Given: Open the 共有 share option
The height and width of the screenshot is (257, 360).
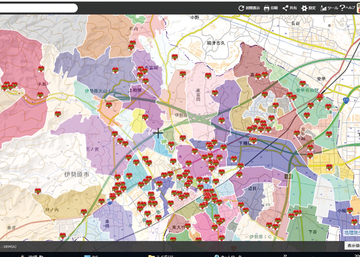Looking at the screenshot, I should [x=289, y=8].
